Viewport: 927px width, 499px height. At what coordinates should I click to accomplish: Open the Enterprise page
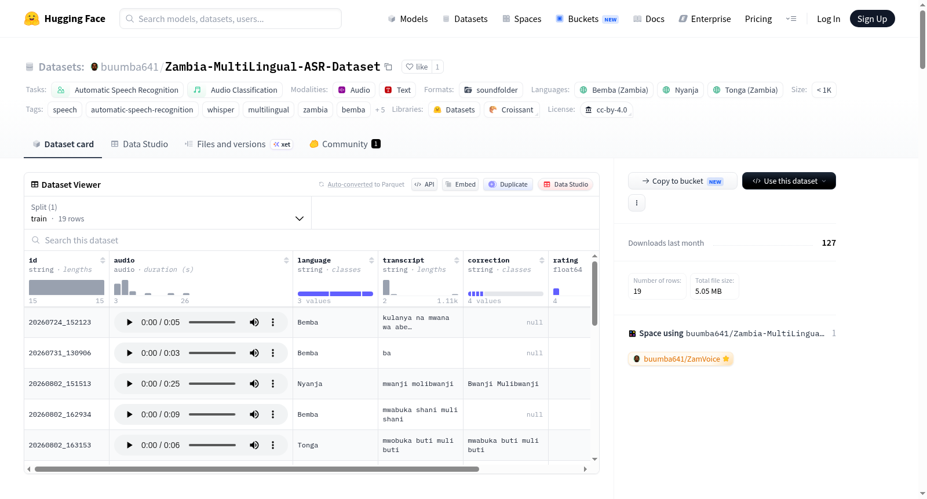tap(705, 19)
